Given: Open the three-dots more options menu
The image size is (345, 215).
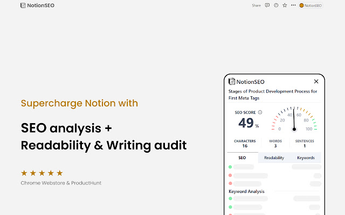Looking at the screenshot, I should click(x=293, y=5).
